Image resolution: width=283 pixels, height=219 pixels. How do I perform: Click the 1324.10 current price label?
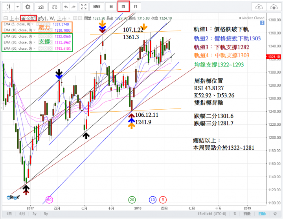tap(274, 57)
